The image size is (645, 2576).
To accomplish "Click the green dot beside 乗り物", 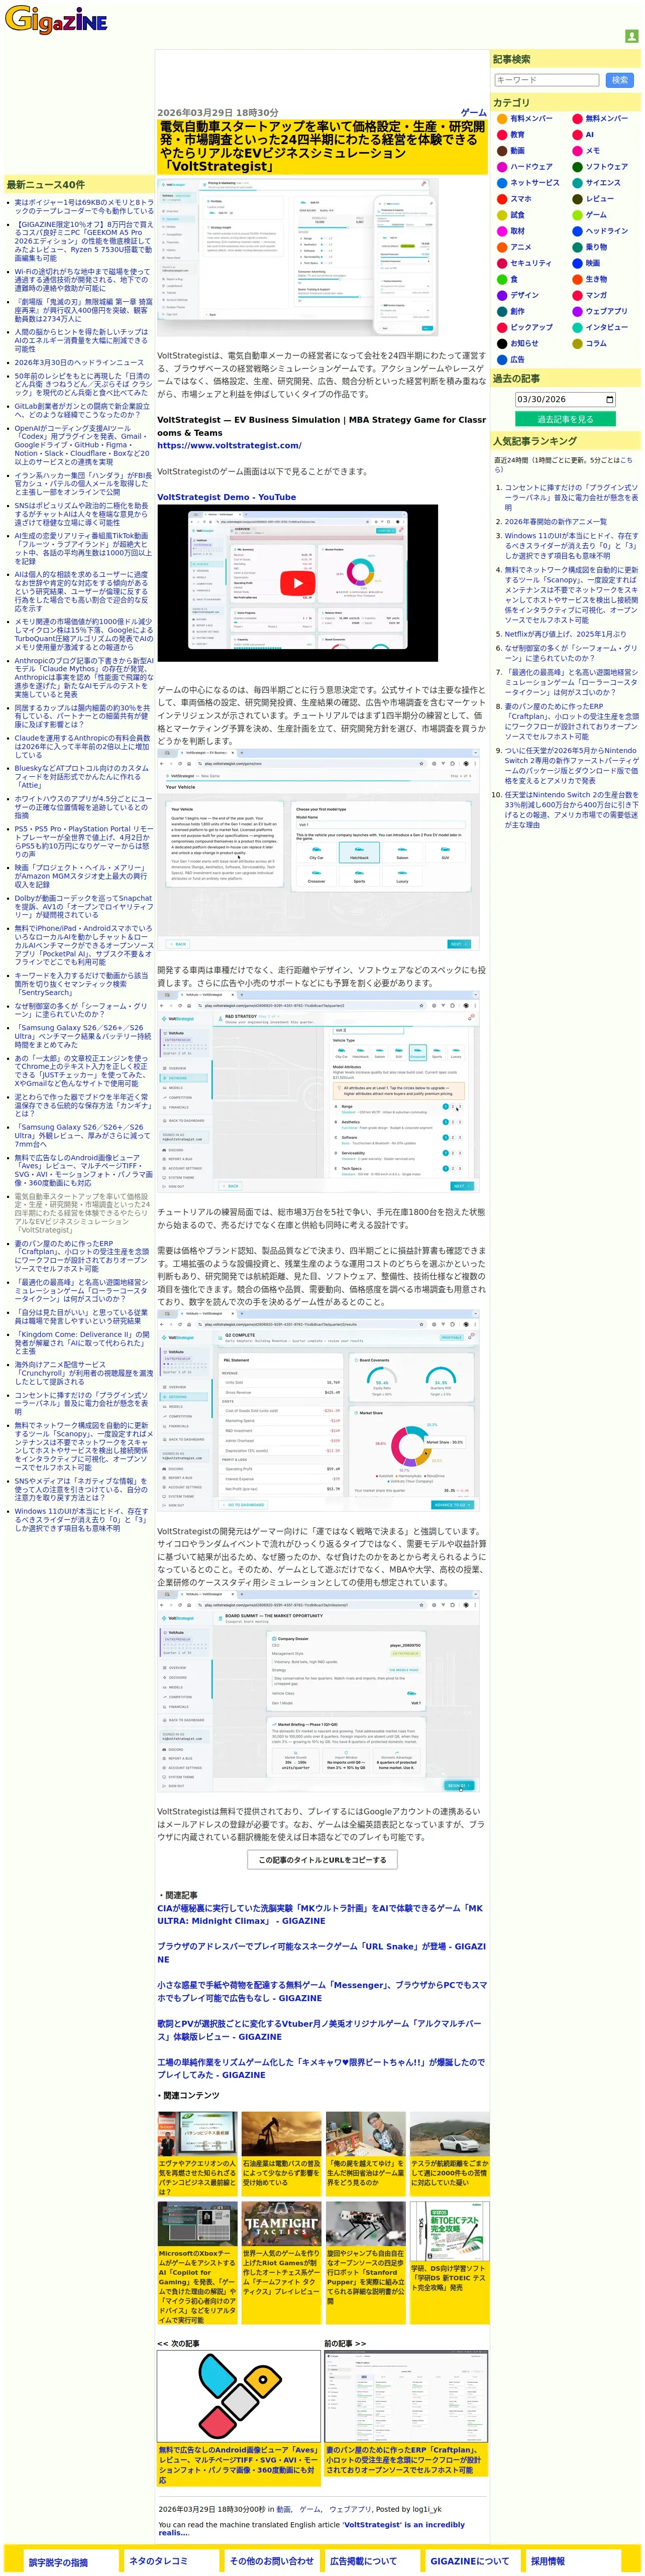I will pos(577,247).
